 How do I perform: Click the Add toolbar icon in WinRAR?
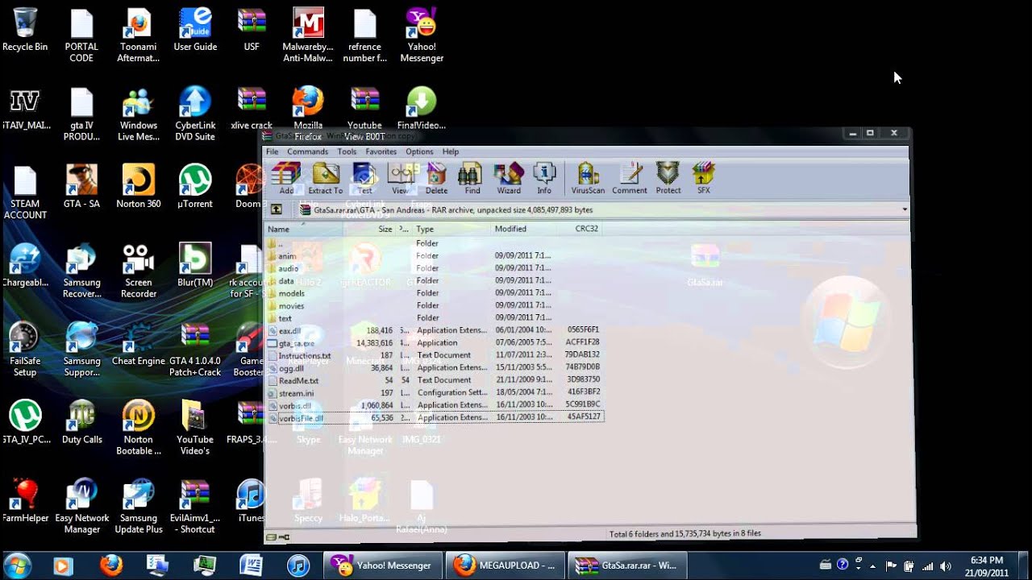coord(286,178)
